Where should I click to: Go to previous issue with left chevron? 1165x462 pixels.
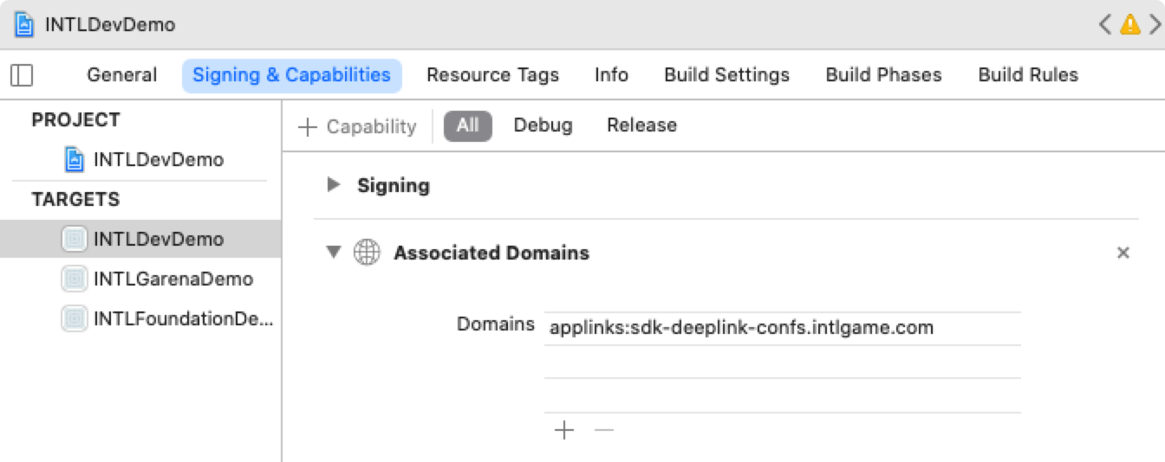tap(1105, 24)
